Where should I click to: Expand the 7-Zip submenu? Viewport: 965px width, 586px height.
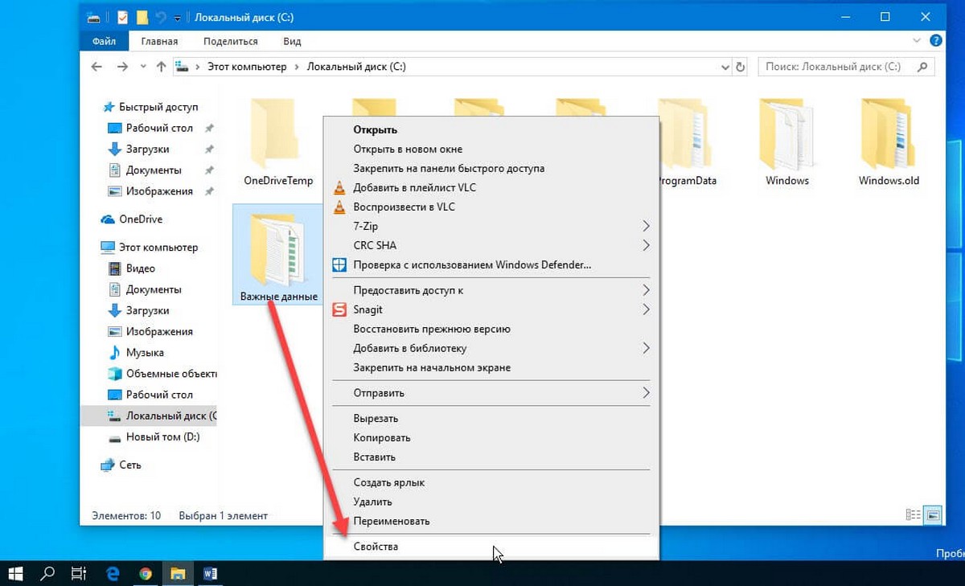tap(491, 226)
